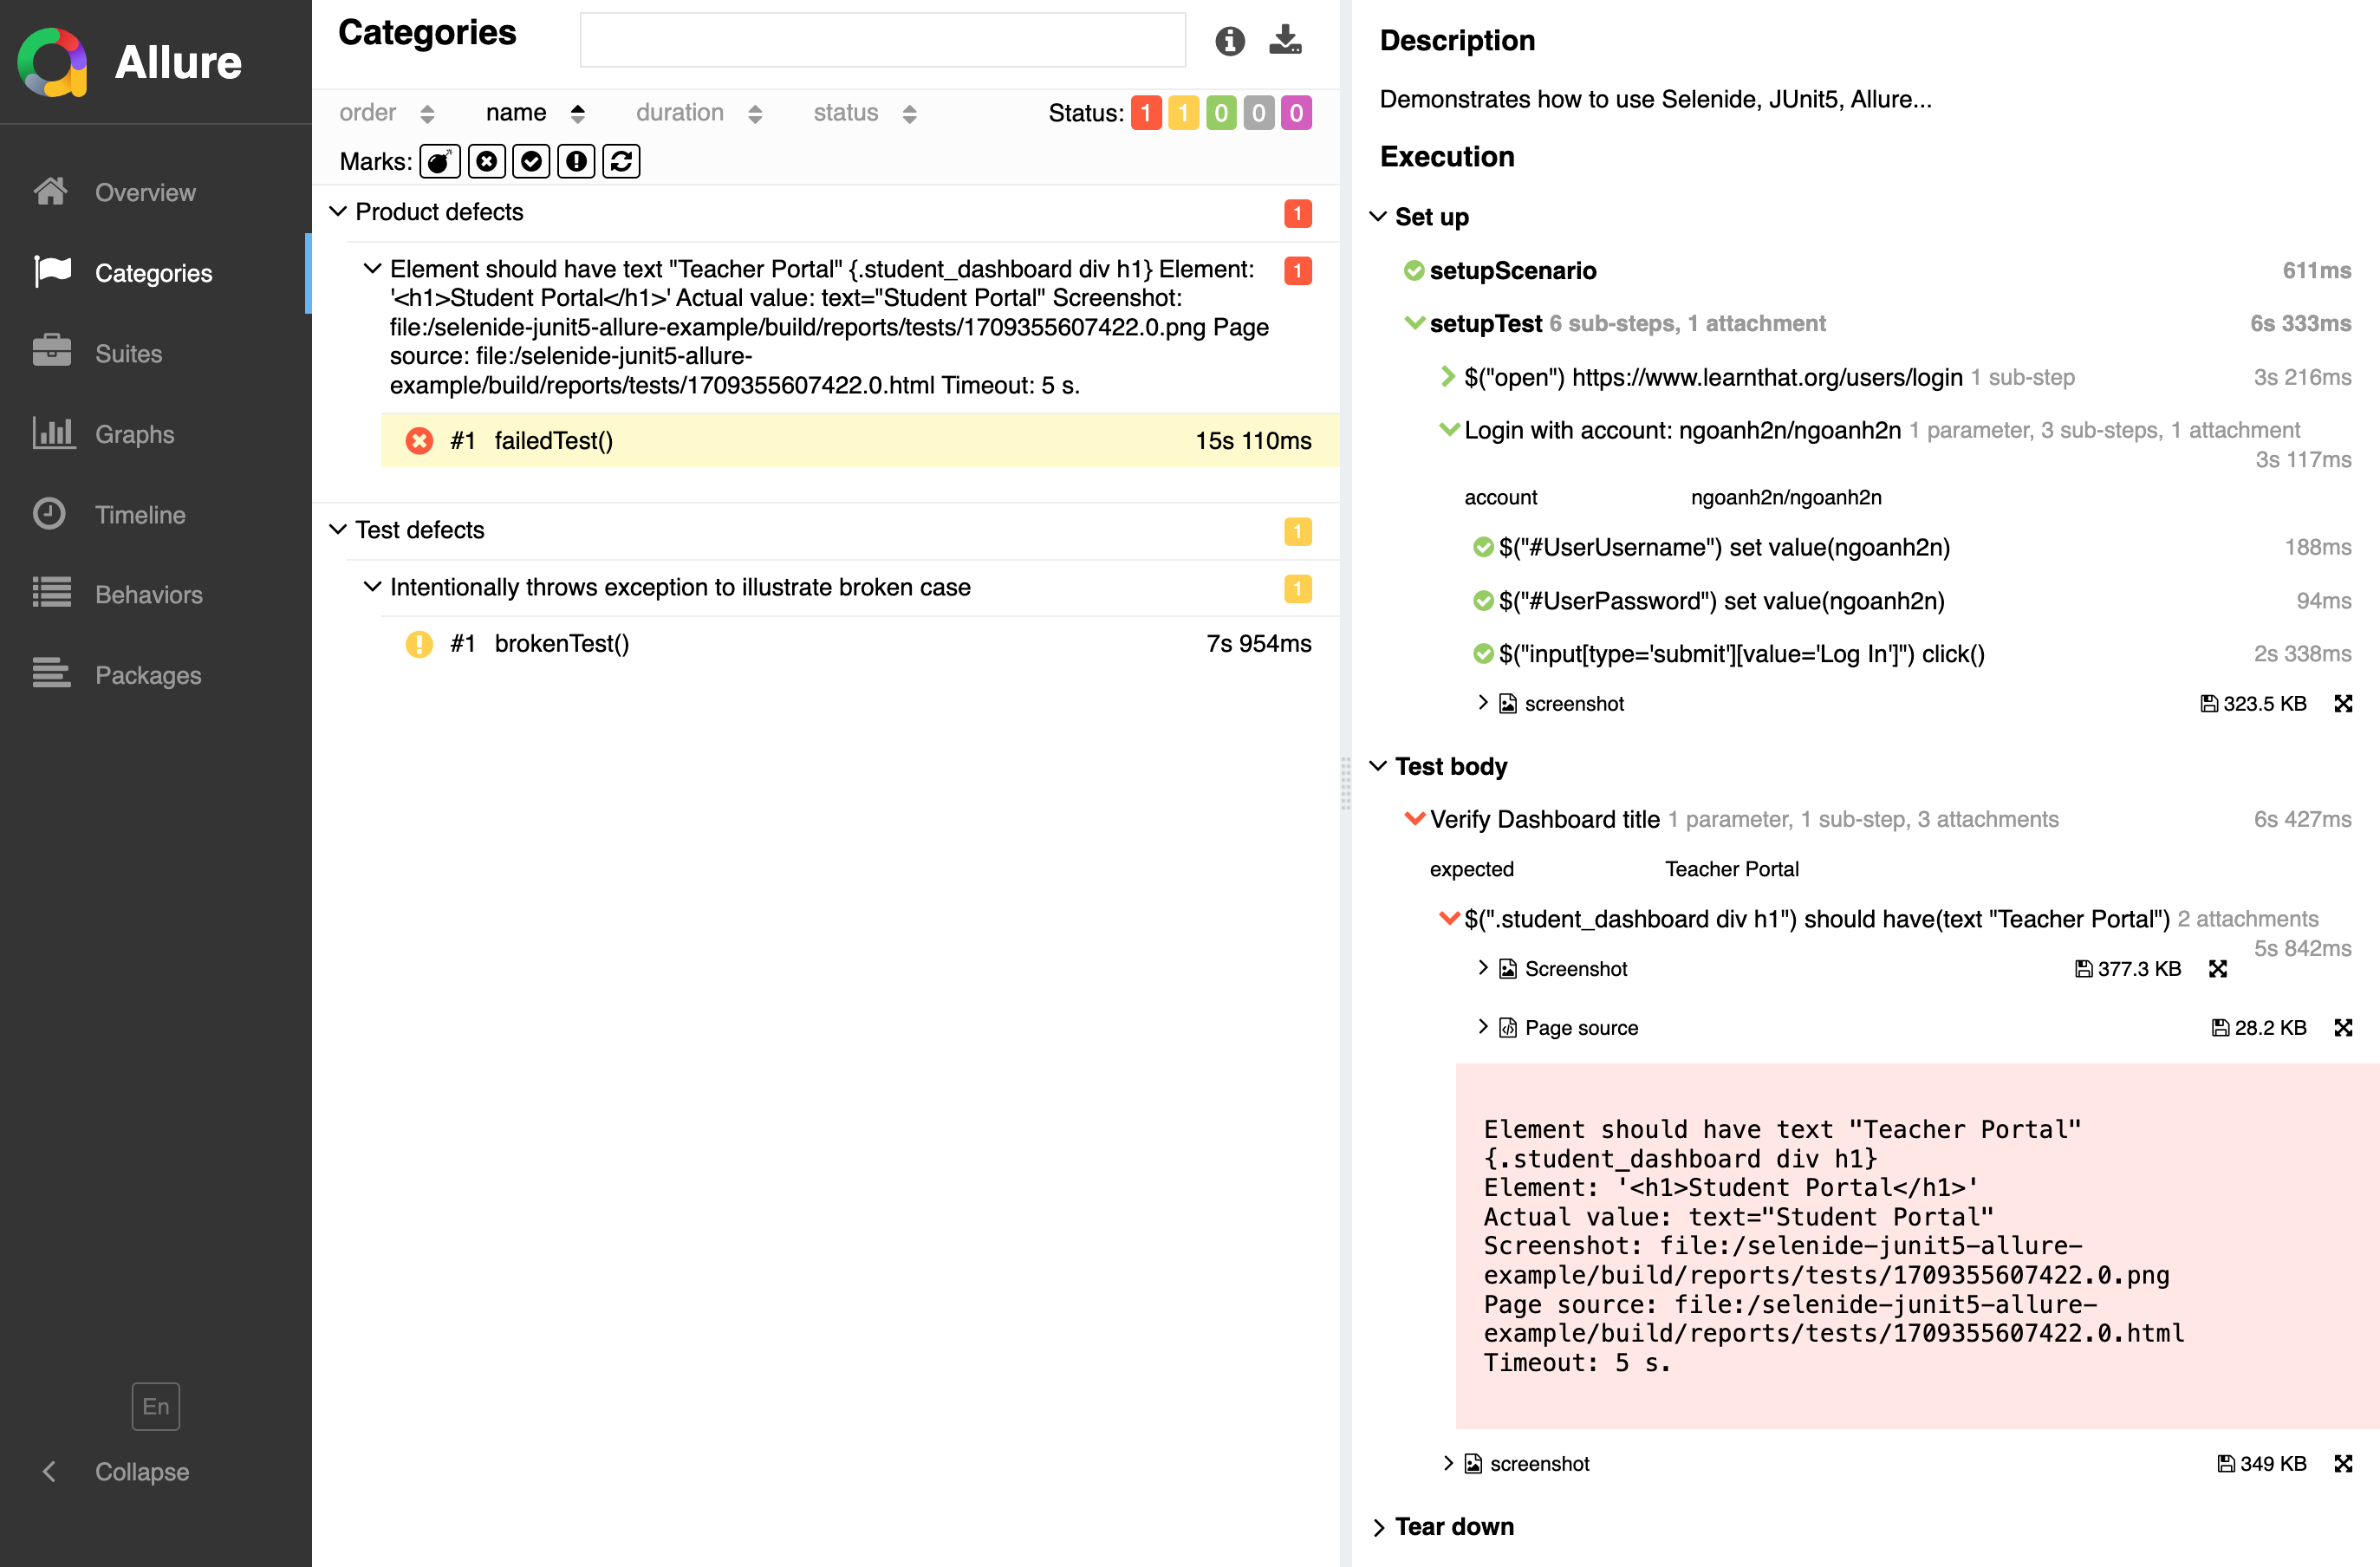Image resolution: width=2380 pixels, height=1567 pixels.
Task: Click #UserUsername set value passed icon
Action: 1483,547
